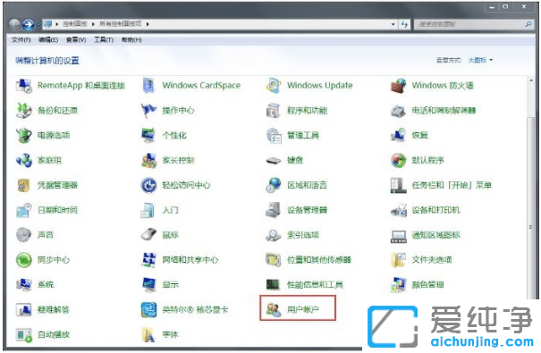The image size is (541, 353).
Task: Open the 设备管理器 icon
Action: click(x=274, y=210)
